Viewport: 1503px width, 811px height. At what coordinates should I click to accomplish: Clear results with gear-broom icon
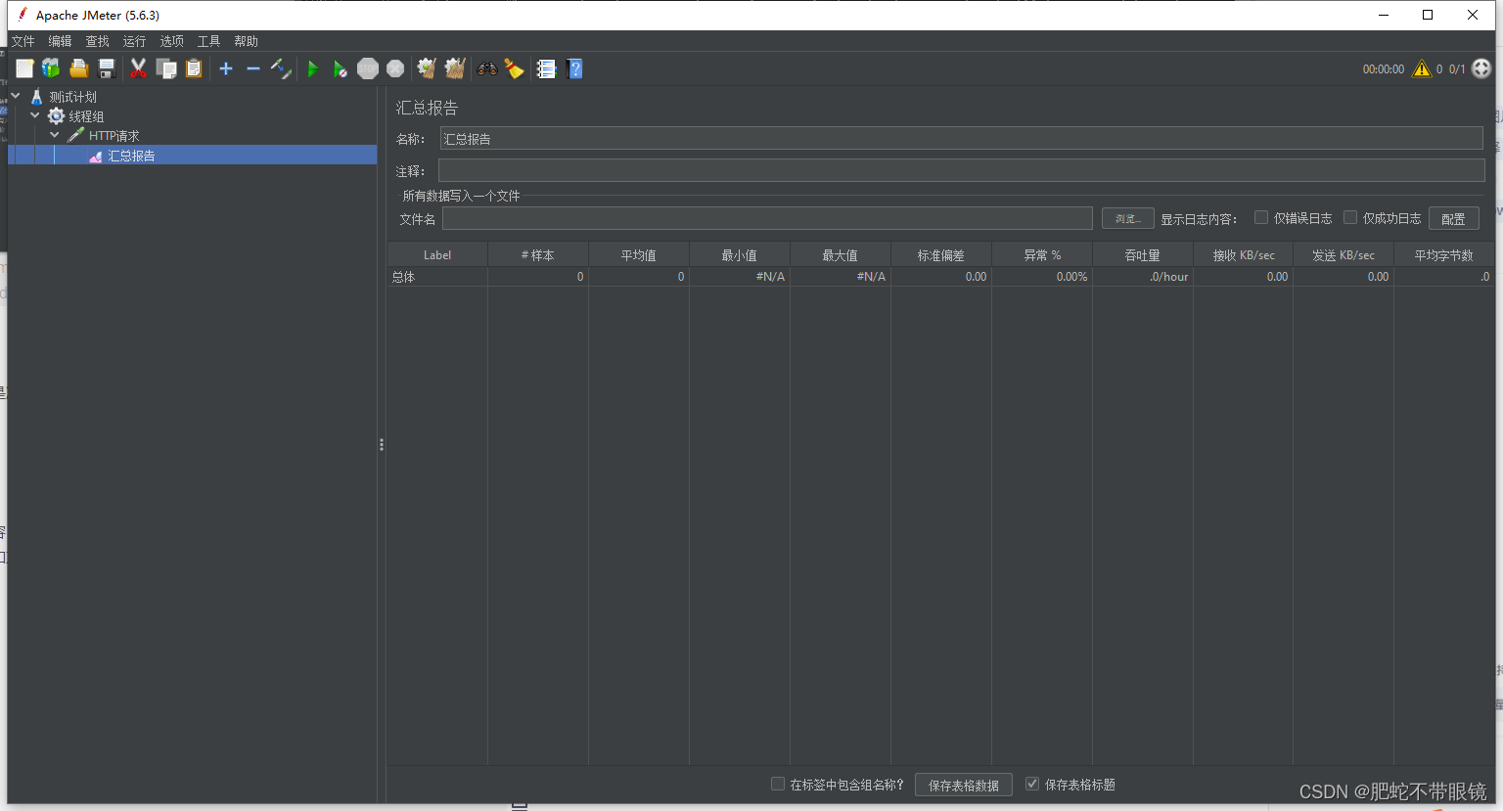427,68
